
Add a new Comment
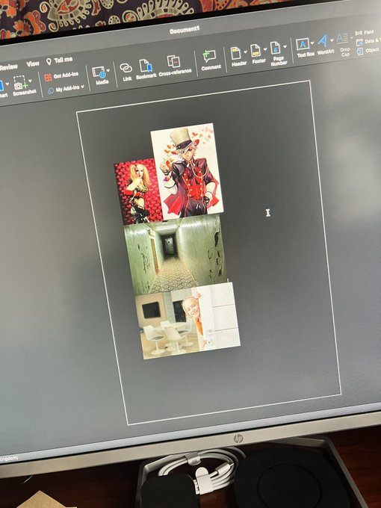pos(210,61)
